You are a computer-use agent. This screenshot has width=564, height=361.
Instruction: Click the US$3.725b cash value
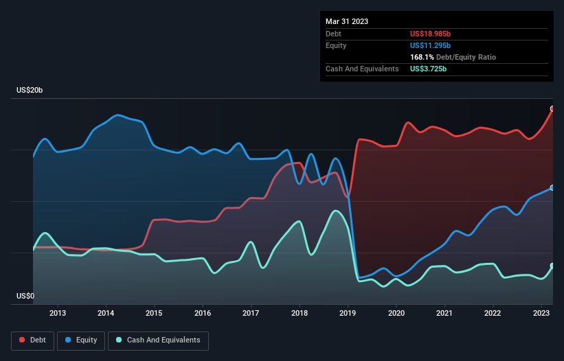point(428,69)
